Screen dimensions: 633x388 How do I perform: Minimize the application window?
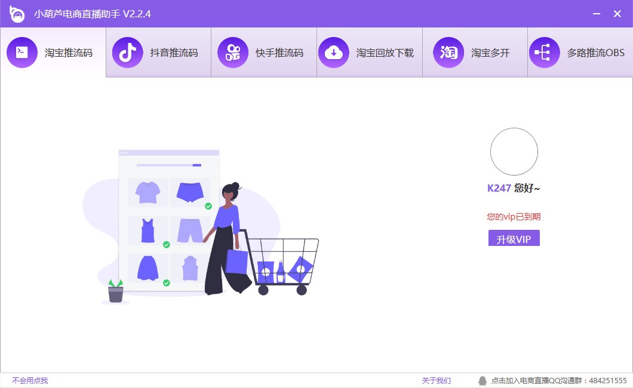click(596, 14)
